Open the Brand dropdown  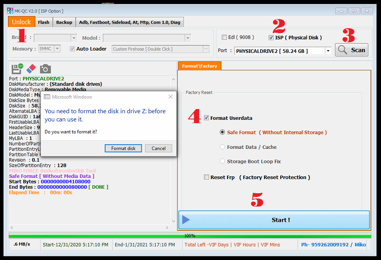pyautogui.click(x=74, y=38)
